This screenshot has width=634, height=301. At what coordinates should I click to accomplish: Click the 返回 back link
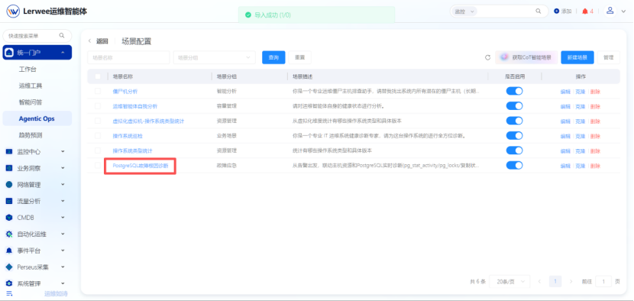pos(102,41)
